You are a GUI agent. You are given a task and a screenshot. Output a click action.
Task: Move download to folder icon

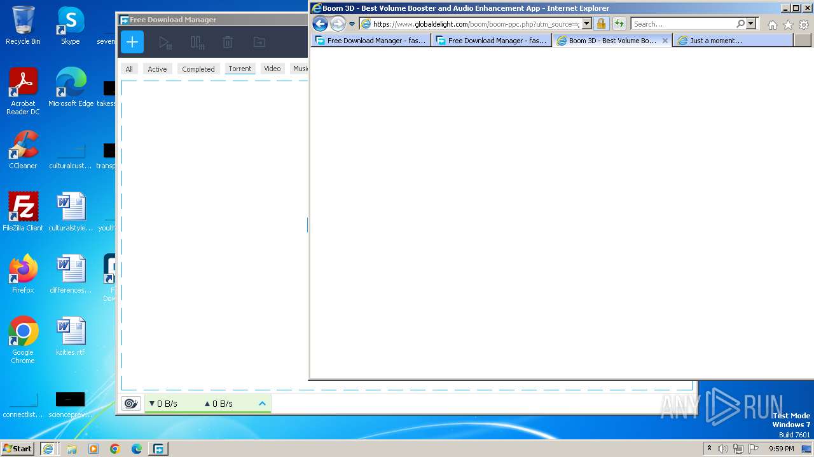pos(259,43)
